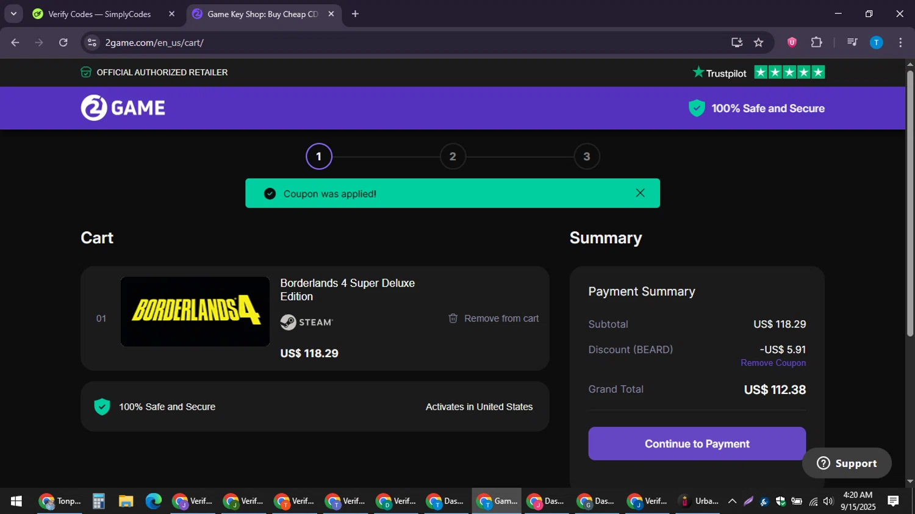Click the Grand Total US$ 112.38 value
Viewport: 915px width, 514px height.
point(775,390)
